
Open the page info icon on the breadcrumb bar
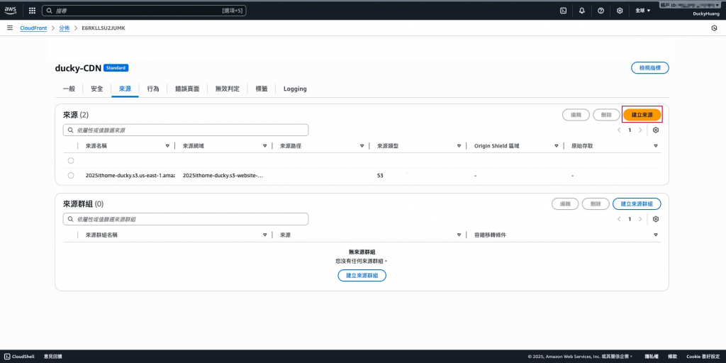(714, 28)
